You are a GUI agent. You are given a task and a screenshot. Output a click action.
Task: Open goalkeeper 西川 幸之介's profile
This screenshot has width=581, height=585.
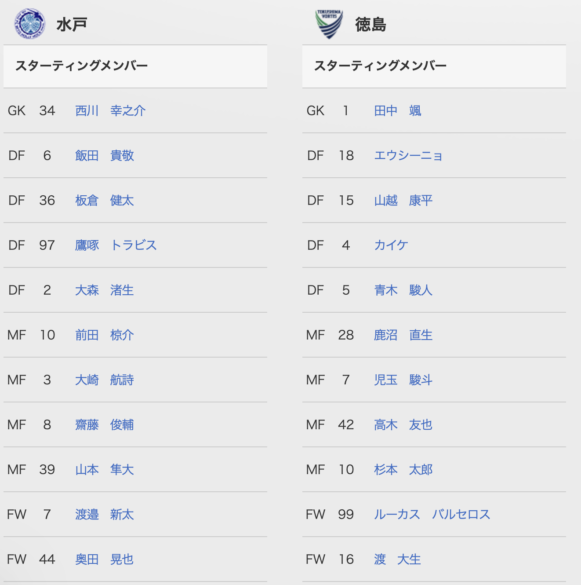pyautogui.click(x=110, y=111)
